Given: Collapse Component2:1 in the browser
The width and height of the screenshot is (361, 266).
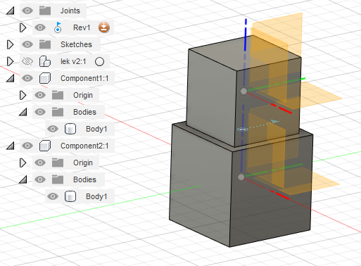Looking at the screenshot, I should [x=10, y=146].
